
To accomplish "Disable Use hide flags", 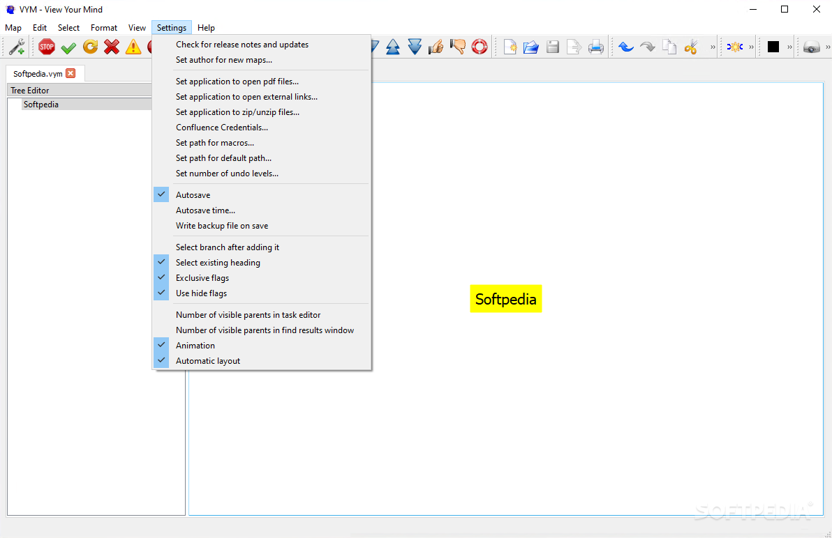I will tap(262, 293).
